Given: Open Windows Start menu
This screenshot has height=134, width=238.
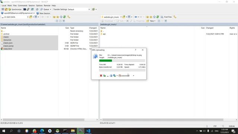Looking at the screenshot, I should [x=4, y=131].
